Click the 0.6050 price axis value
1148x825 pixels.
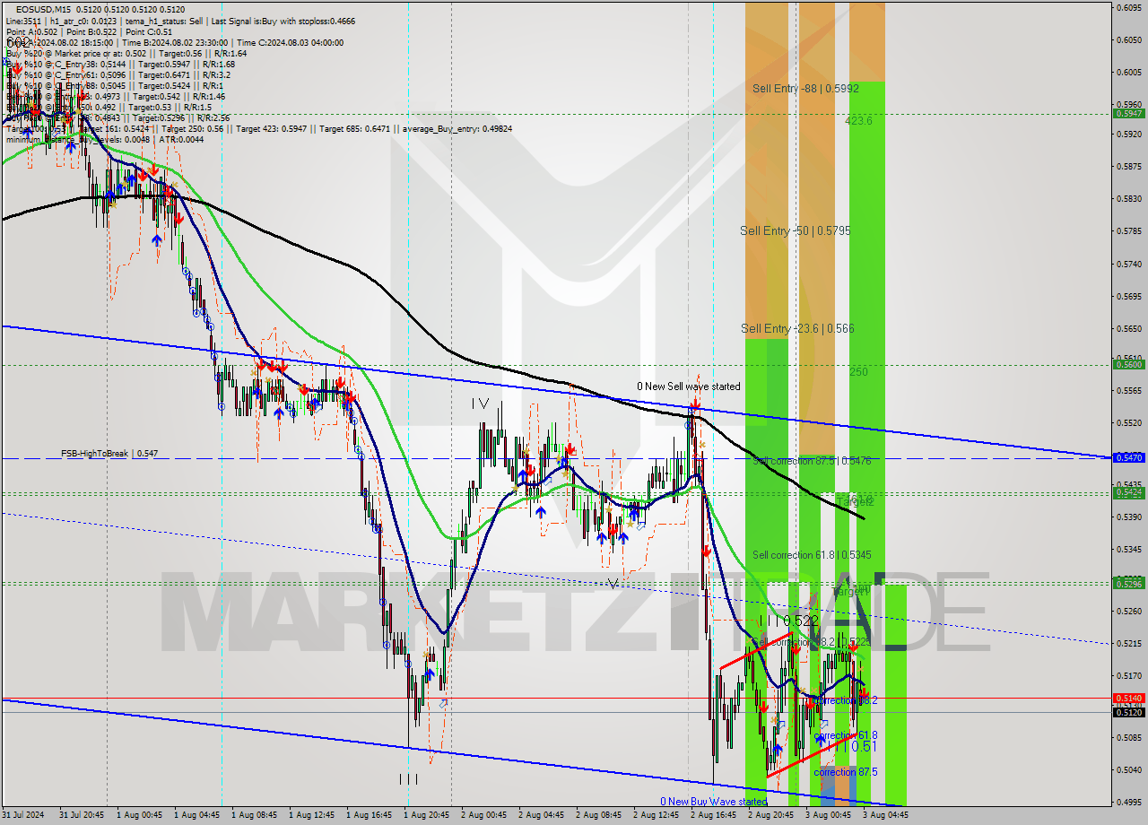1128,39
